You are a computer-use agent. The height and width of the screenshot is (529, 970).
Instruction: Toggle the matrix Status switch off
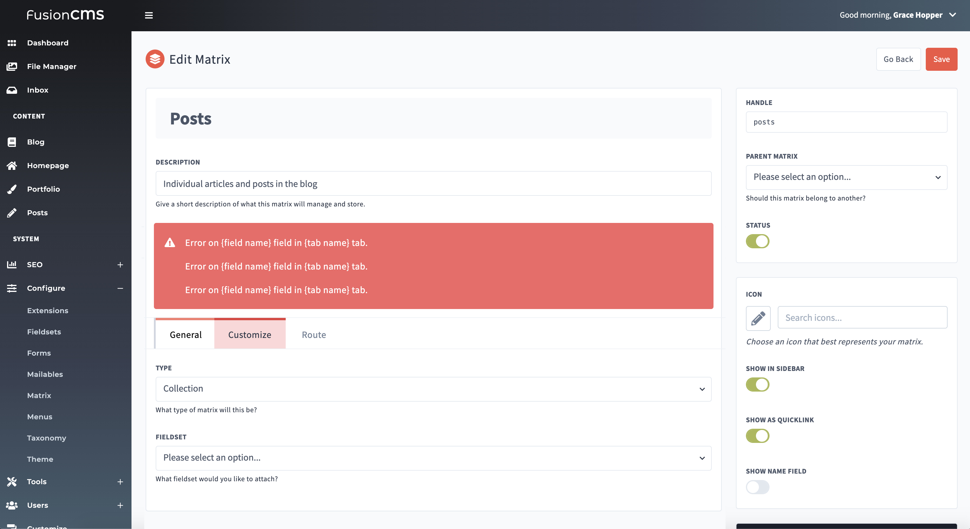[758, 241]
